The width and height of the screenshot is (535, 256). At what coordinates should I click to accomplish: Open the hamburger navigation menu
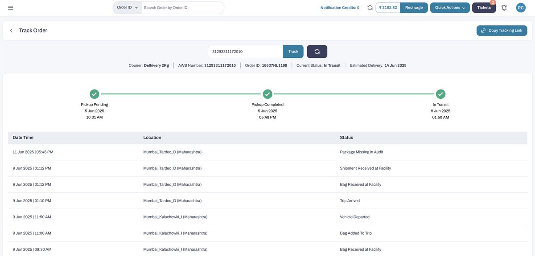click(x=10, y=8)
